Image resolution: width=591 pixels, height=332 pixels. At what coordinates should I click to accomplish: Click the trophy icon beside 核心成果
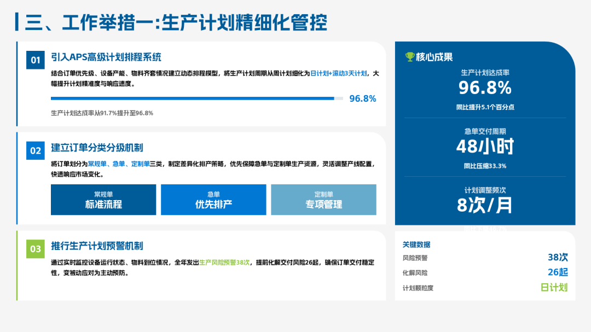[x=409, y=57]
